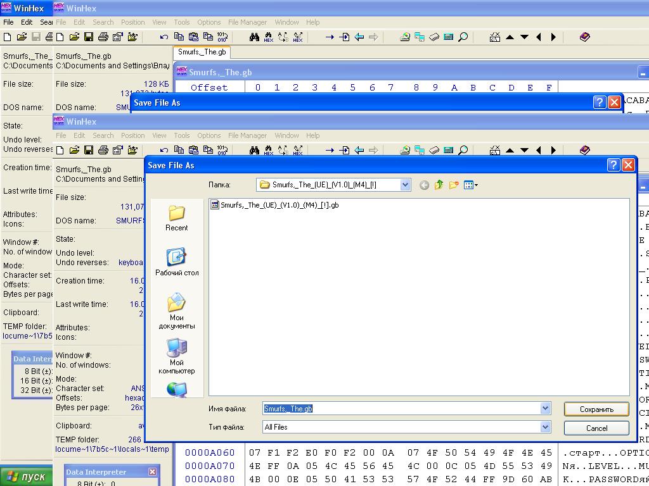The height and width of the screenshot is (486, 649).
Task: Select file Smurfs,_The_(UE)_(V1.0)_(M4)_[!].gb
Action: tap(275, 204)
